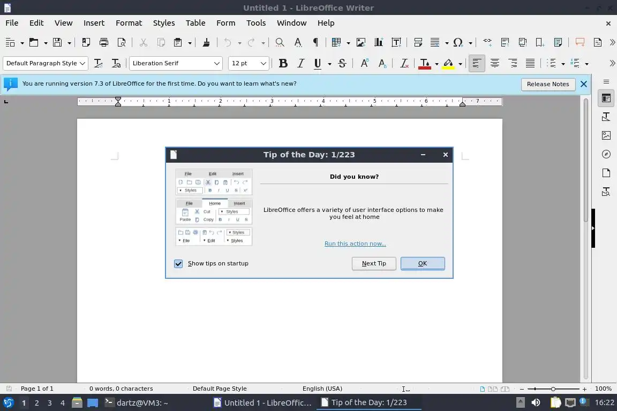Open the Table menu
Screen dimensions: 617x411
pos(195,23)
